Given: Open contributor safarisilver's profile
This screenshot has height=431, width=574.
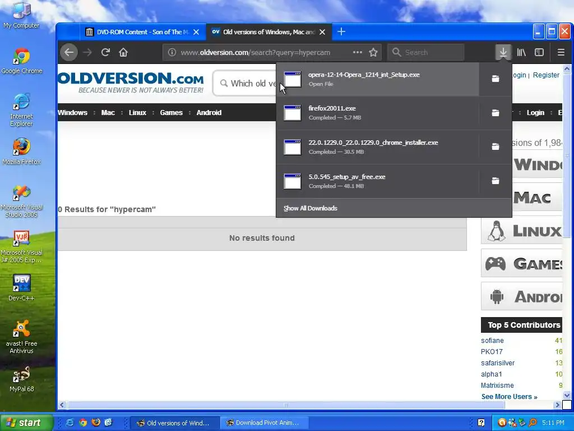Looking at the screenshot, I should point(498,363).
